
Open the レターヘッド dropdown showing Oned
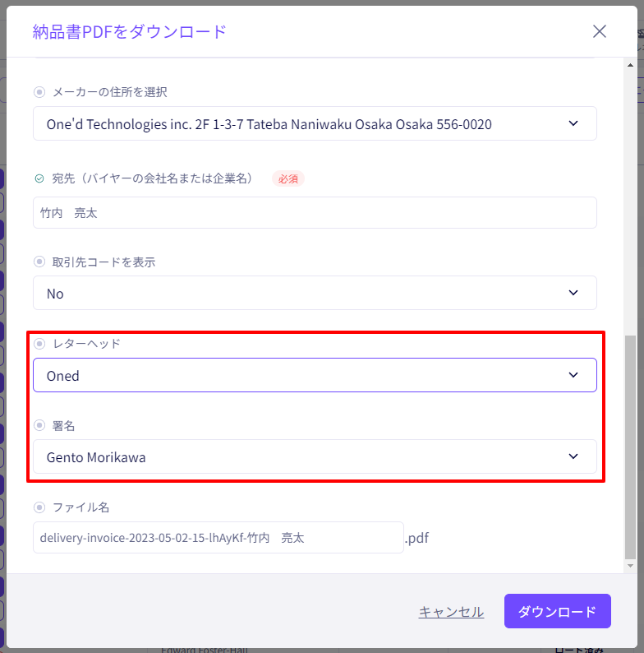[x=315, y=375]
